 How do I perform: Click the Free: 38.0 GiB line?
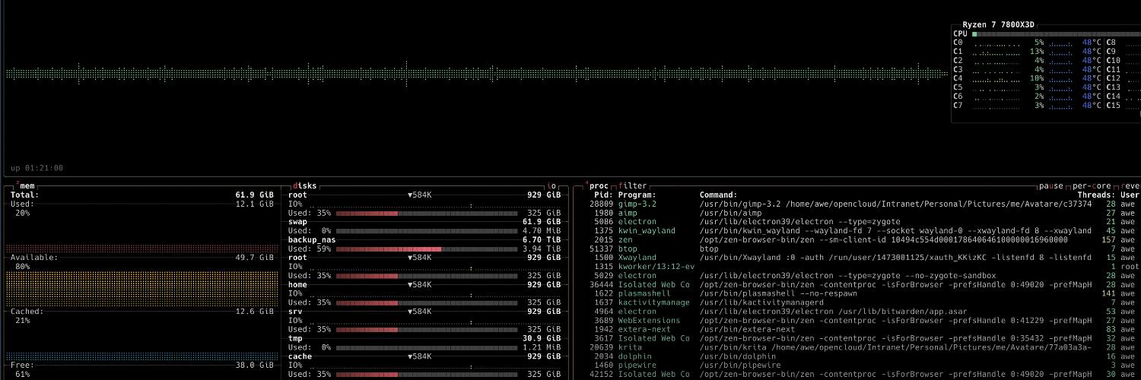[141, 365]
